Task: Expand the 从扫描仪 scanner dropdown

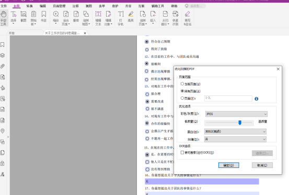Action: click(x=168, y=24)
